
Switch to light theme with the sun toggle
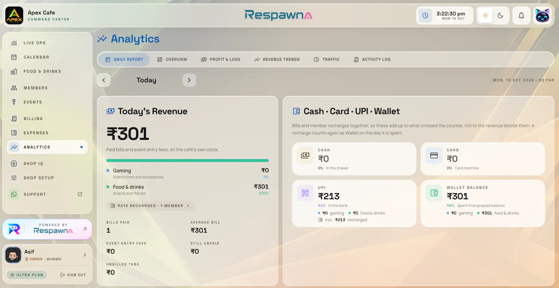485,15
